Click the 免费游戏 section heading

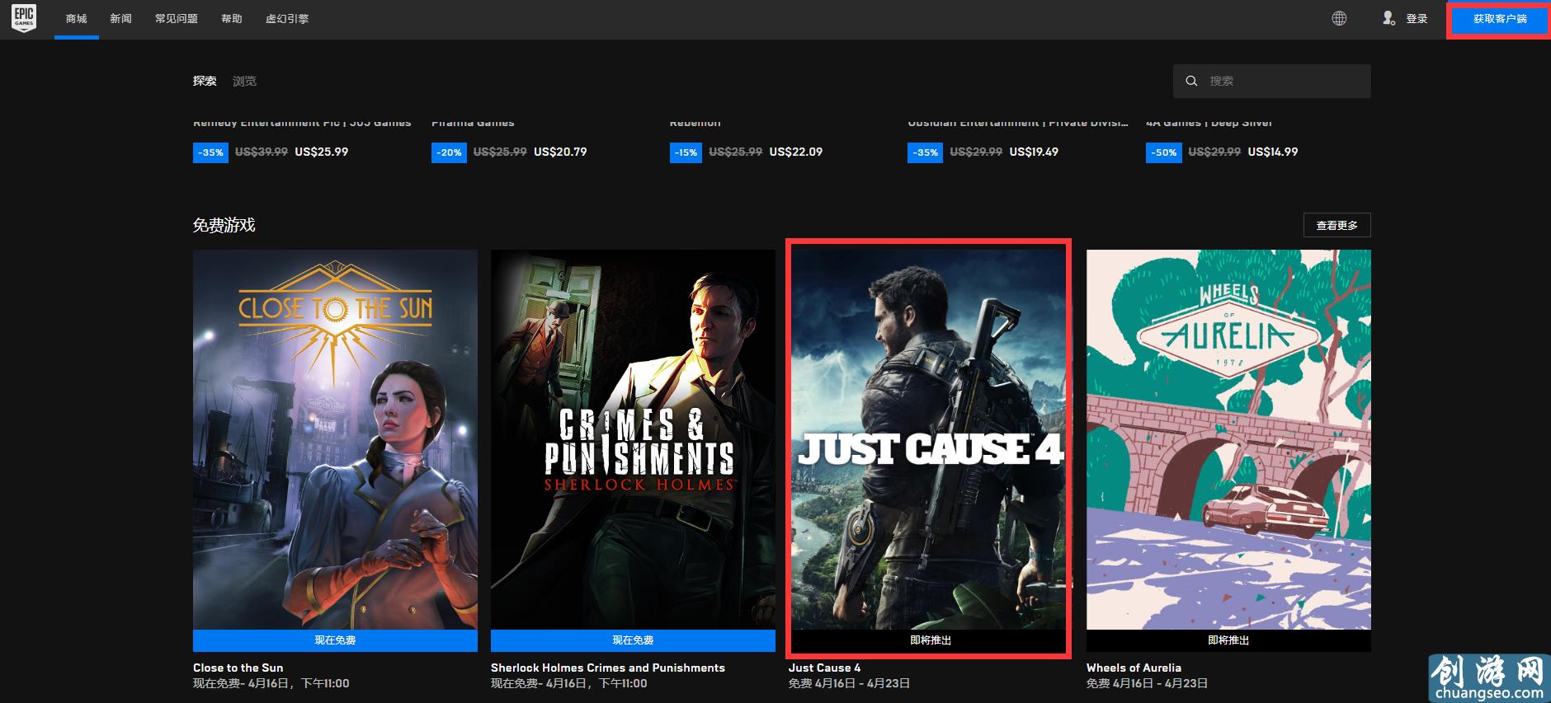pos(224,225)
